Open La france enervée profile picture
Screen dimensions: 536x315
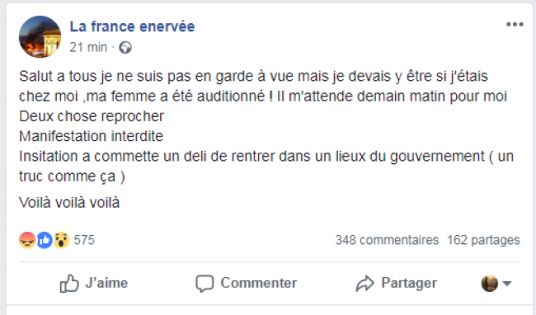pos(40,36)
